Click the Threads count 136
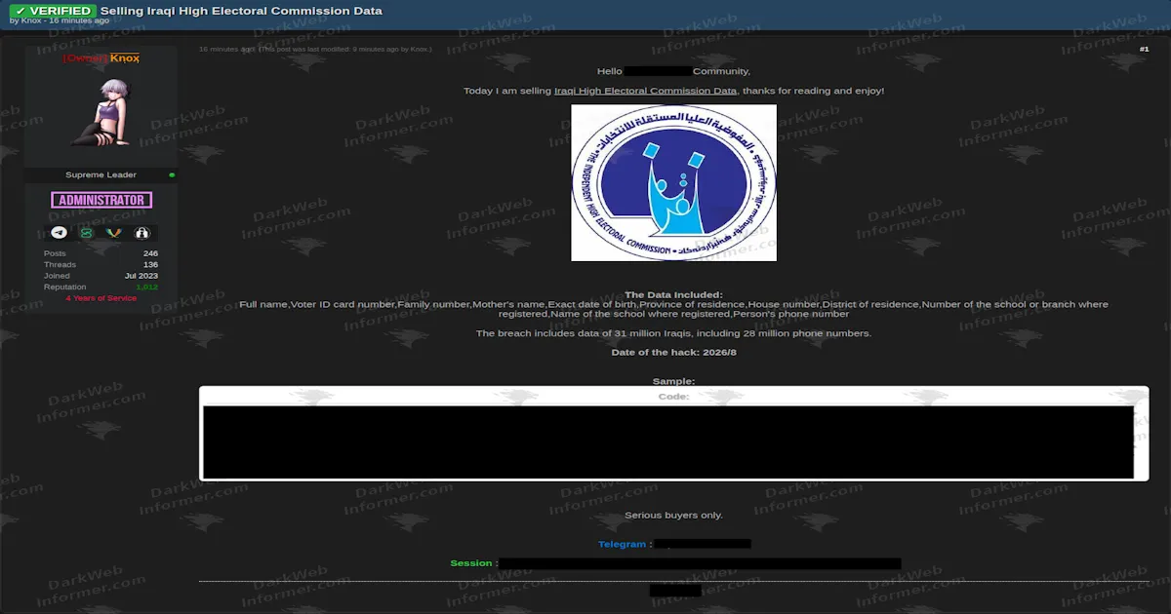Viewport: 1171px width, 614px height. coord(150,265)
